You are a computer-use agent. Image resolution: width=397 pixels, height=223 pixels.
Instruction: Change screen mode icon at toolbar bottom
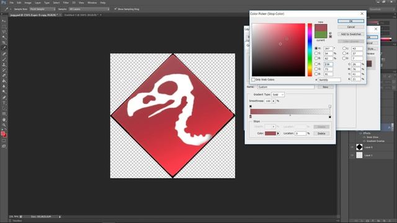[x=4, y=146]
